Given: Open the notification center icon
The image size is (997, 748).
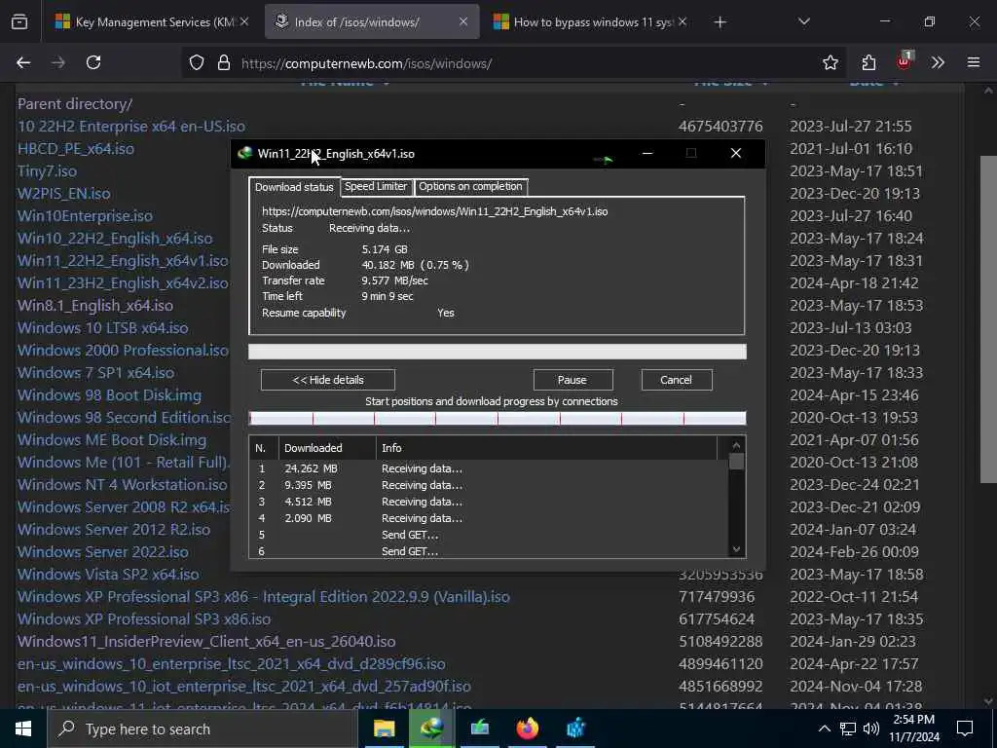Looking at the screenshot, I should click(x=965, y=729).
